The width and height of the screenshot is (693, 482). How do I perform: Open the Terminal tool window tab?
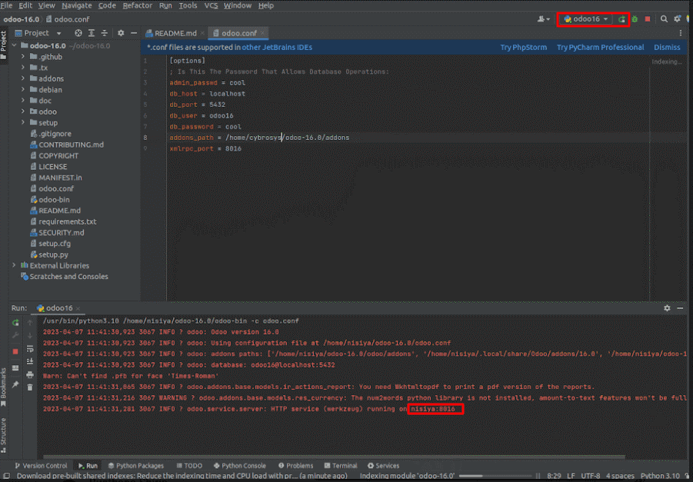pos(341,466)
